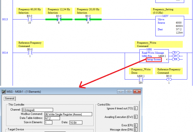Click the Frequency_Write Command comment
193x132 pixels.
coord(159,45)
